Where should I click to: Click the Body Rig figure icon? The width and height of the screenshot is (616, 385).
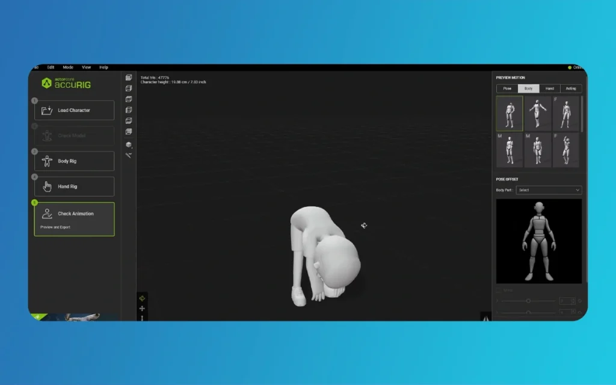(x=47, y=161)
